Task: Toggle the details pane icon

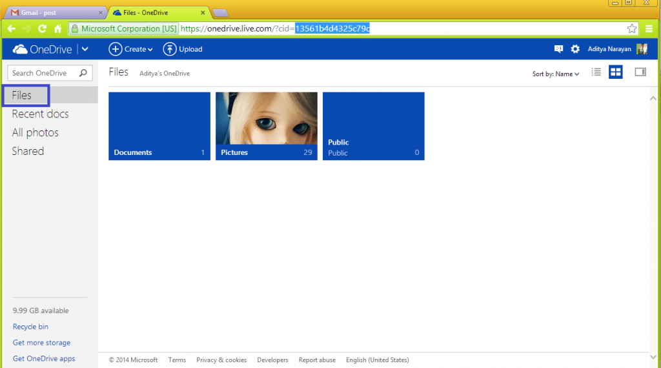Action: (640, 72)
